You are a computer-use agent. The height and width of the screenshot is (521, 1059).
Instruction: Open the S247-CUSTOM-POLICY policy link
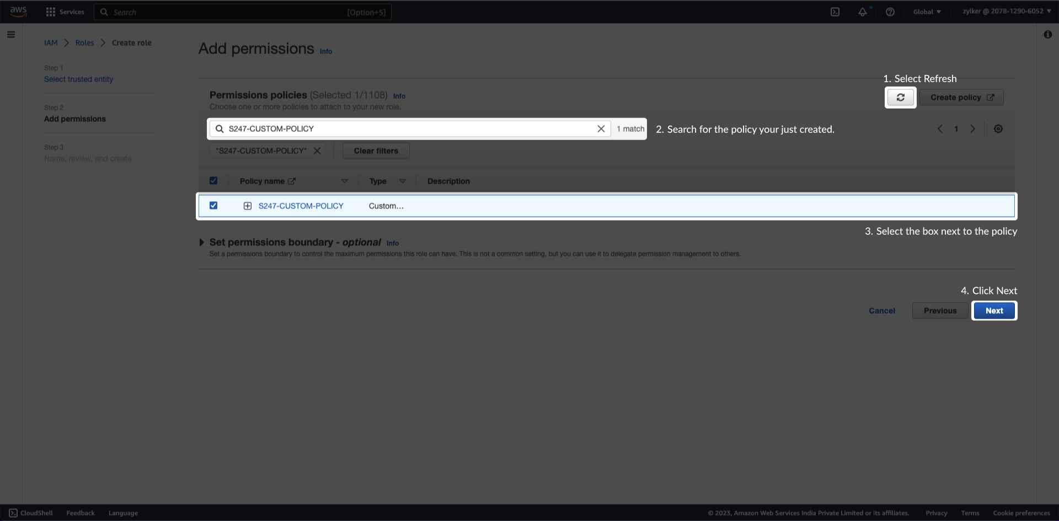click(301, 206)
